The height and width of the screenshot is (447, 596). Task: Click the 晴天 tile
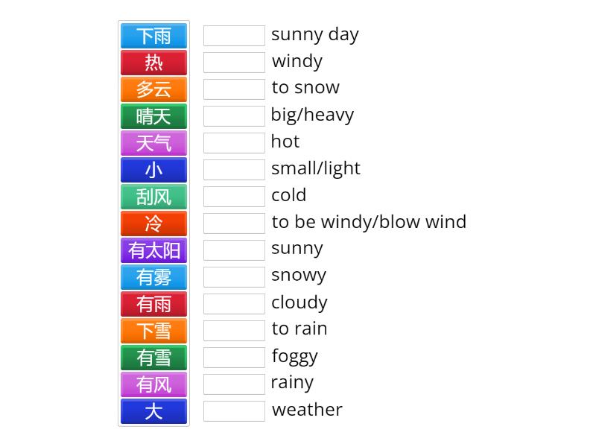pos(153,115)
